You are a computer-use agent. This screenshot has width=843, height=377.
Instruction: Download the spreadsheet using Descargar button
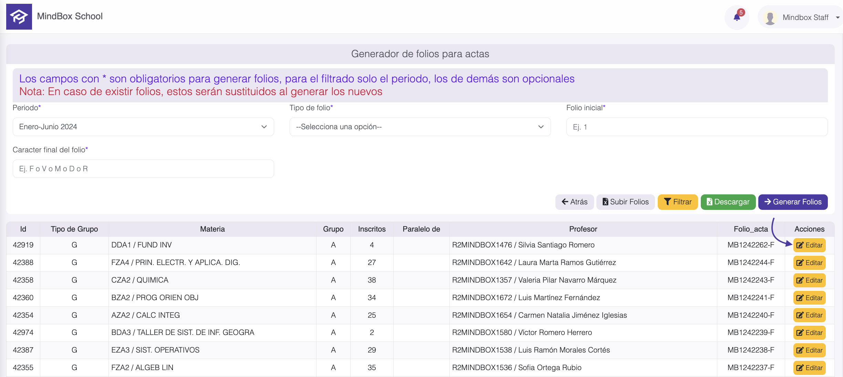click(728, 202)
